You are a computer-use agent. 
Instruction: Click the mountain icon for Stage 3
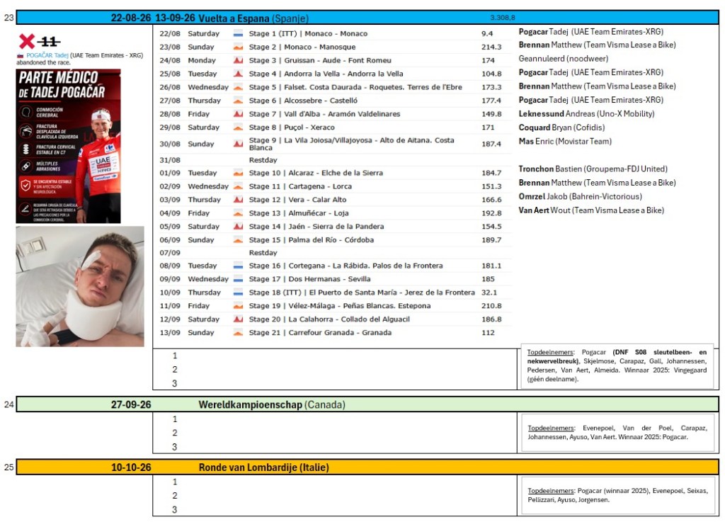pyautogui.click(x=238, y=61)
